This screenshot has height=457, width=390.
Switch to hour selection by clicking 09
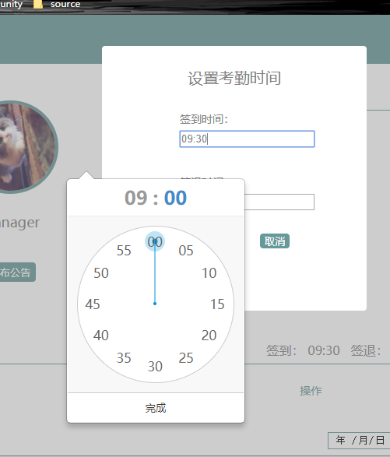135,198
